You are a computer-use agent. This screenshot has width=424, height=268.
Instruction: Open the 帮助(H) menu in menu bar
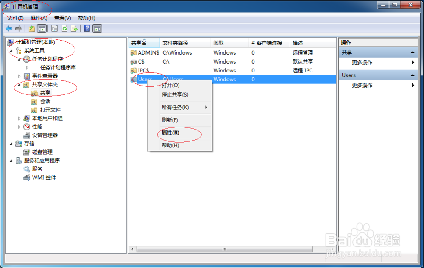(x=86, y=18)
